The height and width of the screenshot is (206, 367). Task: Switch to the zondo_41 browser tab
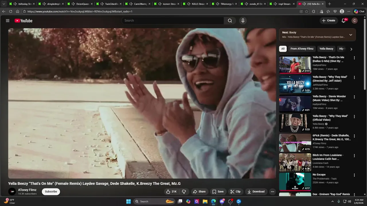pyautogui.click(x=253, y=4)
